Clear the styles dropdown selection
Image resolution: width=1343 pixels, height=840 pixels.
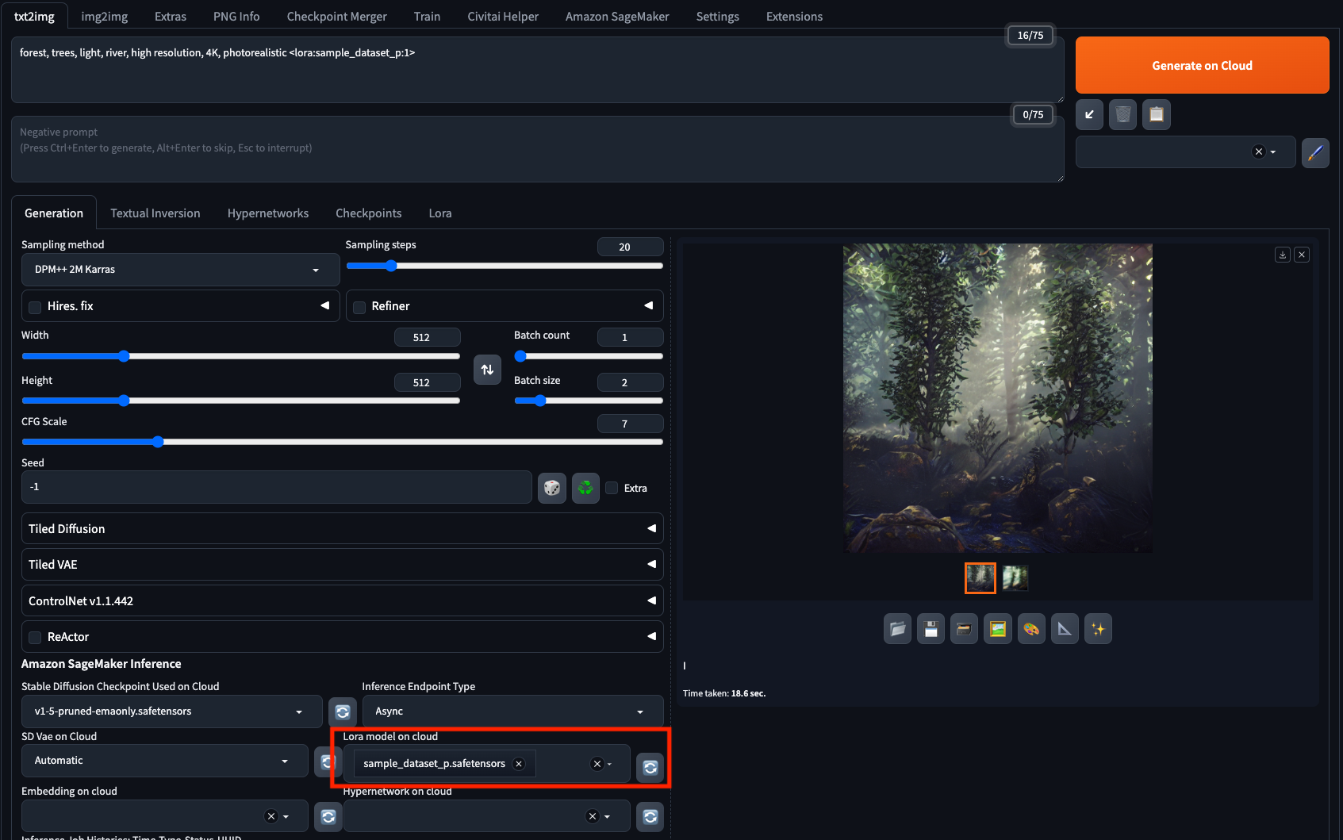pyautogui.click(x=1259, y=152)
